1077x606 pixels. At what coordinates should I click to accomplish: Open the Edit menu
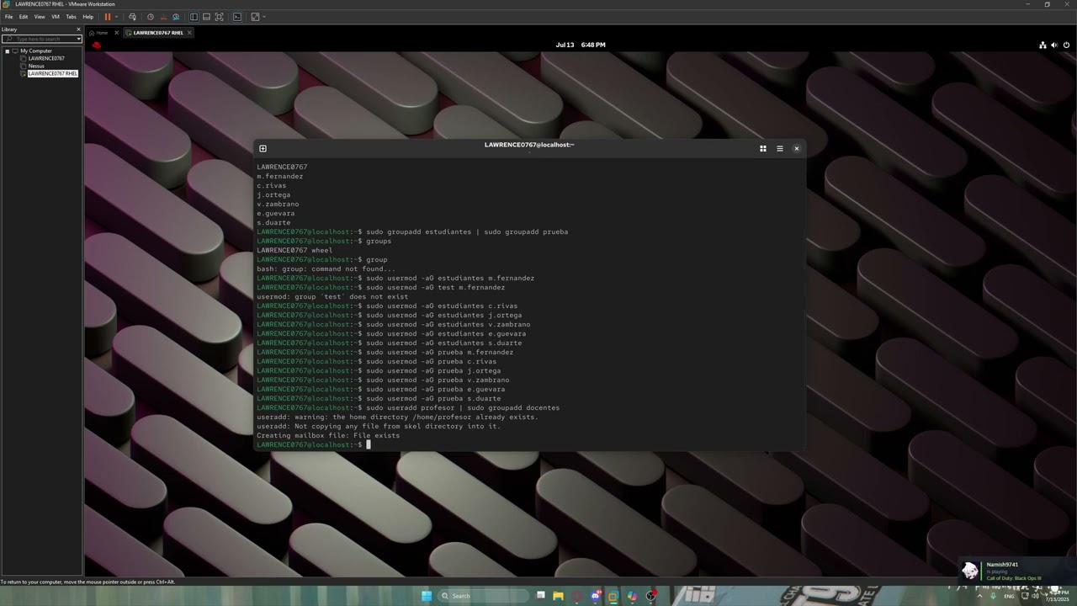(x=24, y=17)
